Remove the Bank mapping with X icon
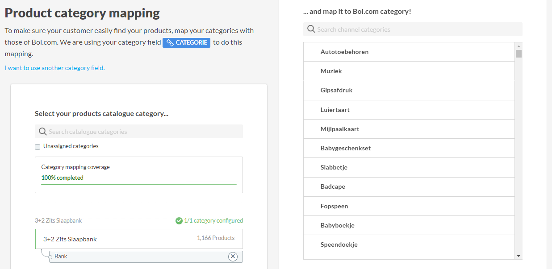Image resolution: width=552 pixels, height=269 pixels. coord(233,257)
